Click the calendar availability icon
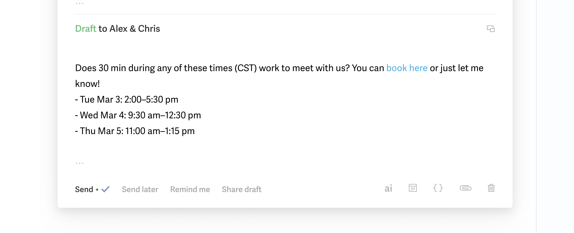 pyautogui.click(x=413, y=188)
